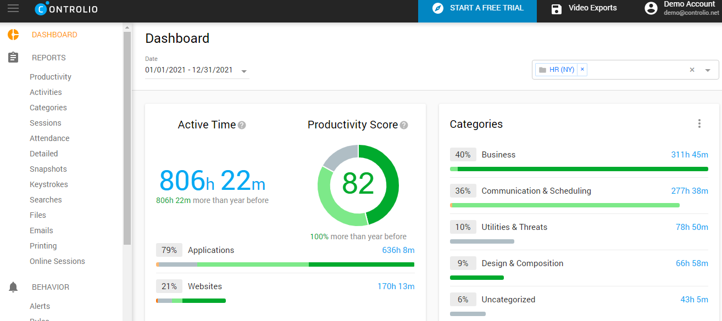Viewport: 722px width, 321px height.
Task: Click the Dashboard page heading
Action: [177, 38]
